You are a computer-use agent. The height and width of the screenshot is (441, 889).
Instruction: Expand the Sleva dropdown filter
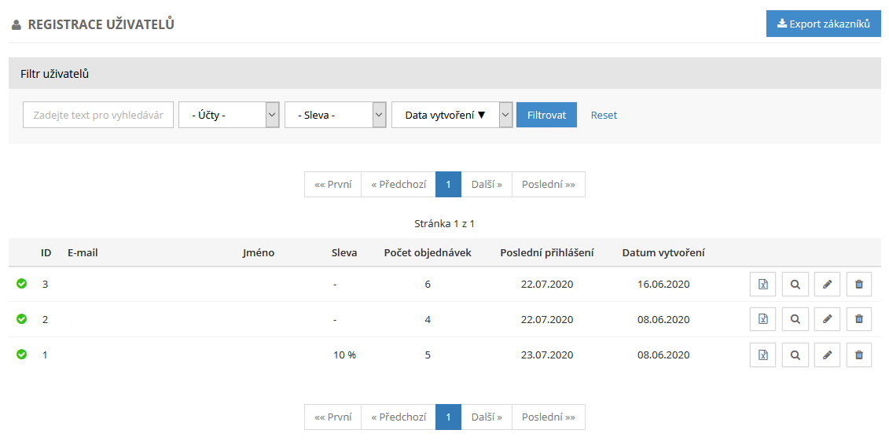pos(335,115)
